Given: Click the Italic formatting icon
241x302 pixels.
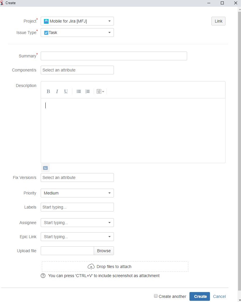Looking at the screenshot, I should tap(57, 91).
